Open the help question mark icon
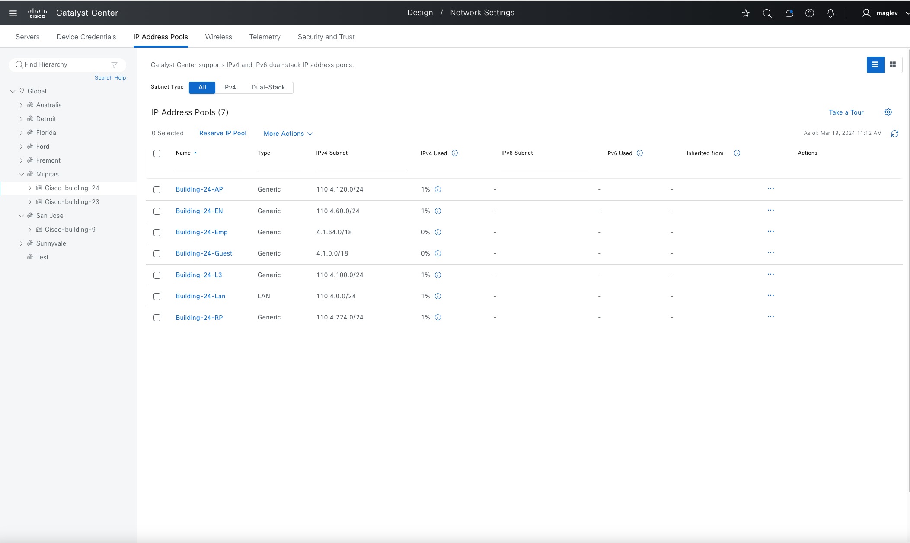The width and height of the screenshot is (910, 543). 810,13
